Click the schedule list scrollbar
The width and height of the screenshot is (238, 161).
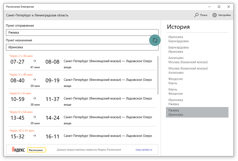pos(158,75)
